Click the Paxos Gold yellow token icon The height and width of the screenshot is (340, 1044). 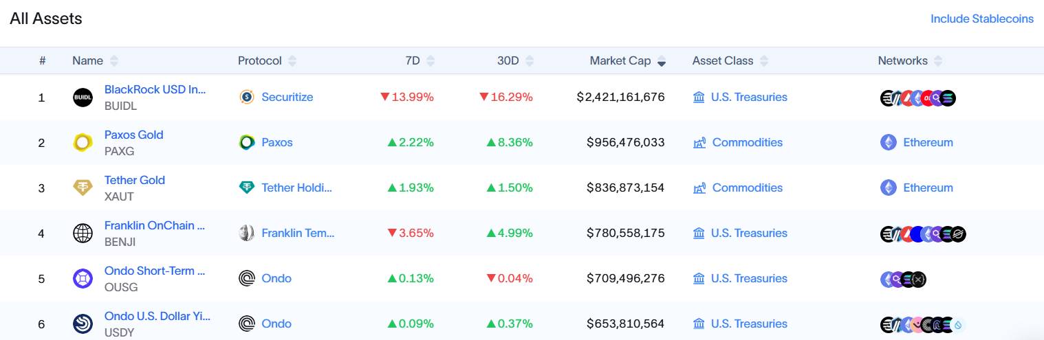(x=83, y=143)
